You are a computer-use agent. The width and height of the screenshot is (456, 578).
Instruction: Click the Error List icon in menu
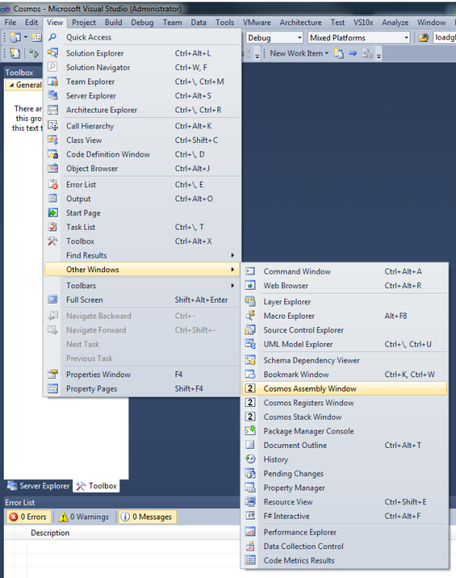click(52, 185)
